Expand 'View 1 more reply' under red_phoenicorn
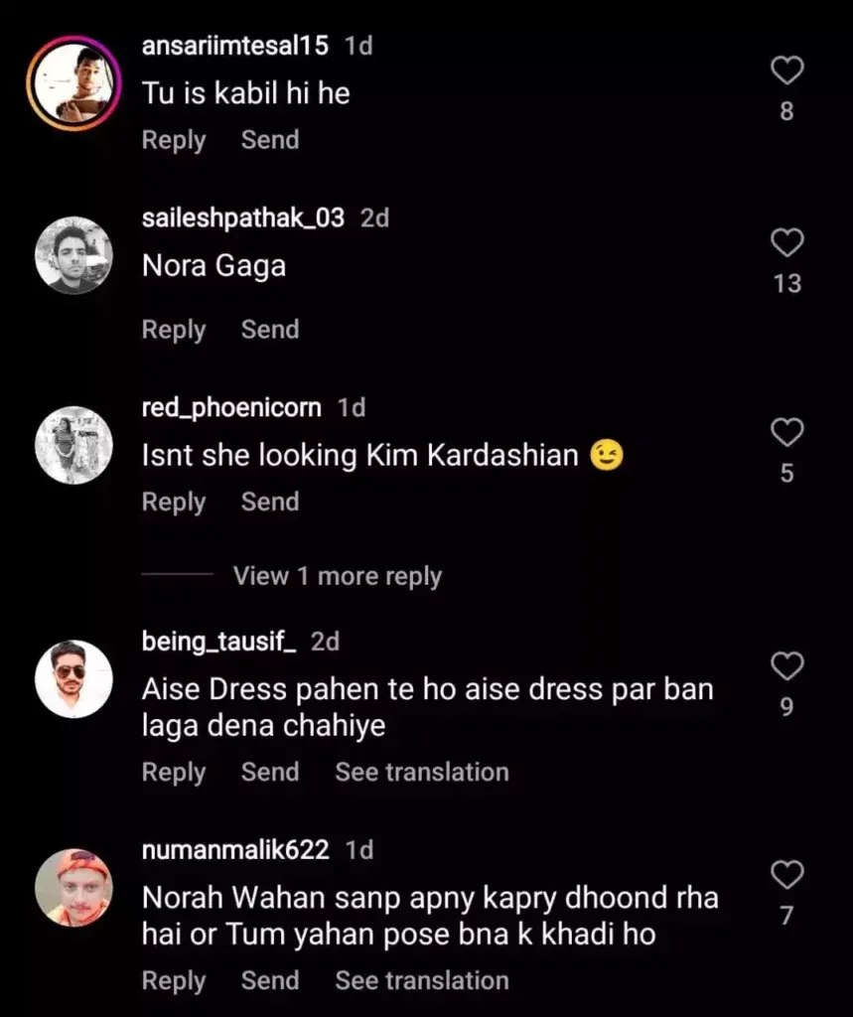The height and width of the screenshot is (1017, 853). pos(337,576)
